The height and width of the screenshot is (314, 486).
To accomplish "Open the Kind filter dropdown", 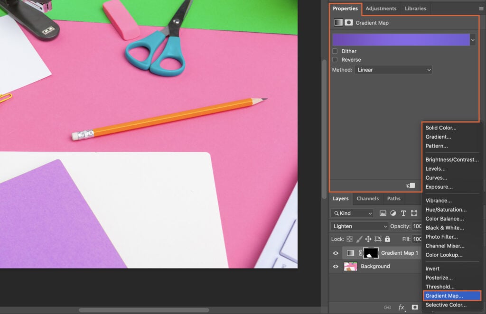I will point(351,213).
